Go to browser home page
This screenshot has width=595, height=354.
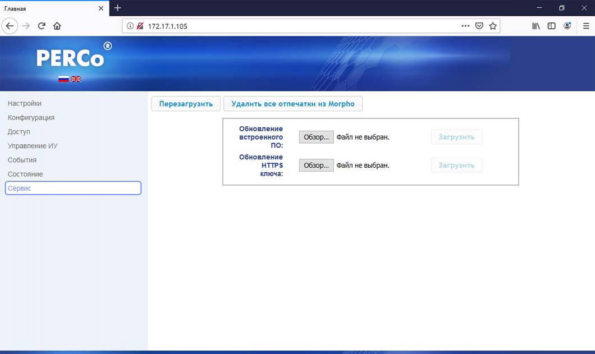[57, 26]
